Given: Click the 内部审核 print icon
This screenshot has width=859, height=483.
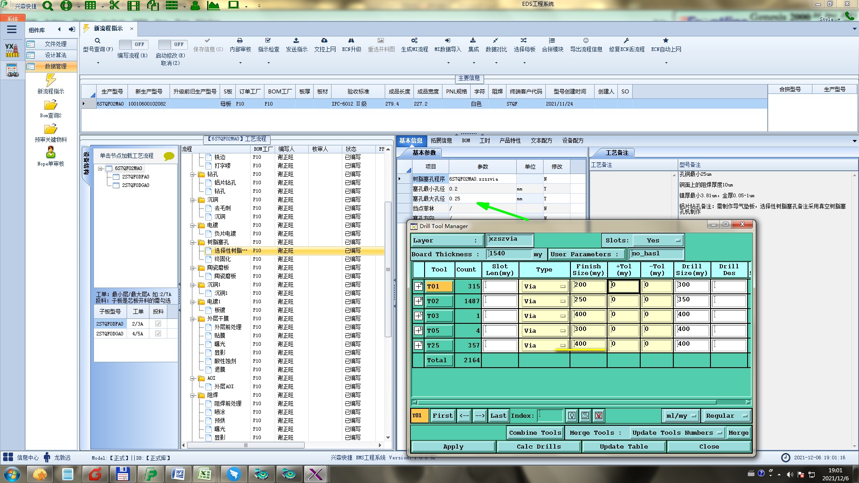Looking at the screenshot, I should click(240, 41).
